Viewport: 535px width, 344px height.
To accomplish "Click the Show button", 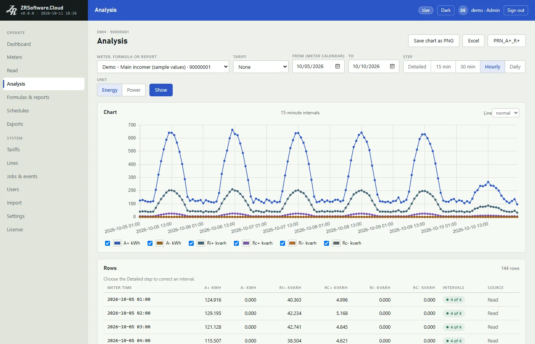I will click(161, 90).
